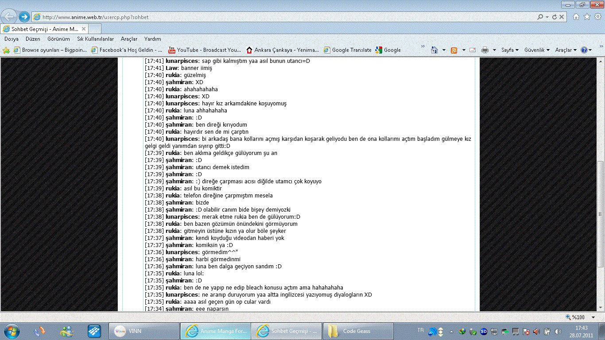Viewport: 605px width, 340px height.
Task: Open the Araçlar menu in menu bar
Action: pyautogui.click(x=129, y=39)
